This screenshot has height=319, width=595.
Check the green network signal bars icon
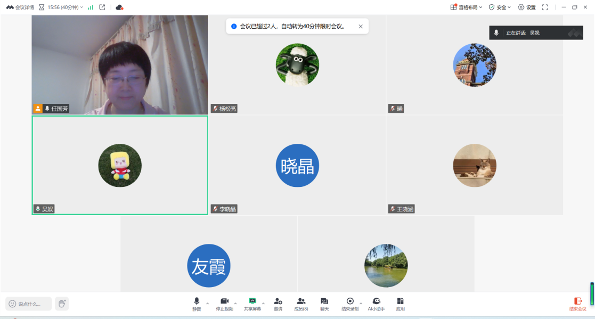click(x=91, y=7)
